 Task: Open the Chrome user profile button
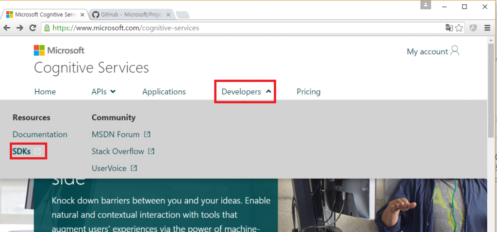coord(427,5)
